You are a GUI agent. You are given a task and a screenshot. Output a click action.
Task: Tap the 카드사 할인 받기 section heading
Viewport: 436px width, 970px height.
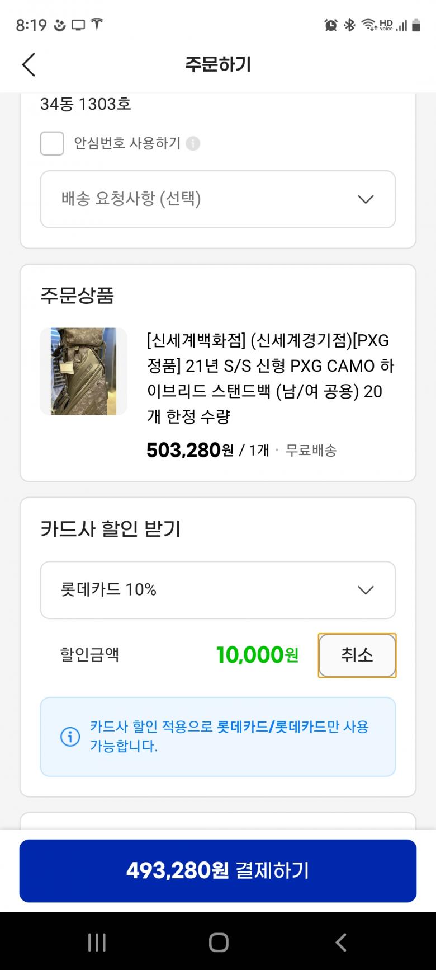click(x=111, y=529)
